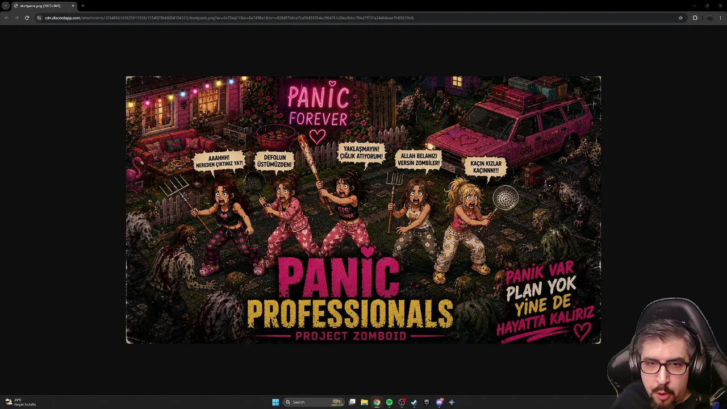The height and width of the screenshot is (409, 727).
Task: Open the Chrome profile avatar
Action: click(710, 18)
